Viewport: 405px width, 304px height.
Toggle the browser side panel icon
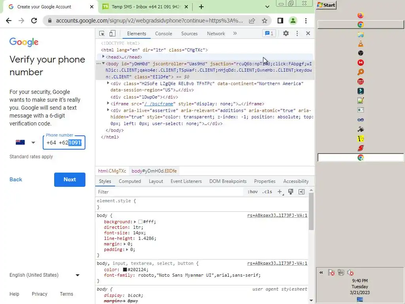pos(280,21)
